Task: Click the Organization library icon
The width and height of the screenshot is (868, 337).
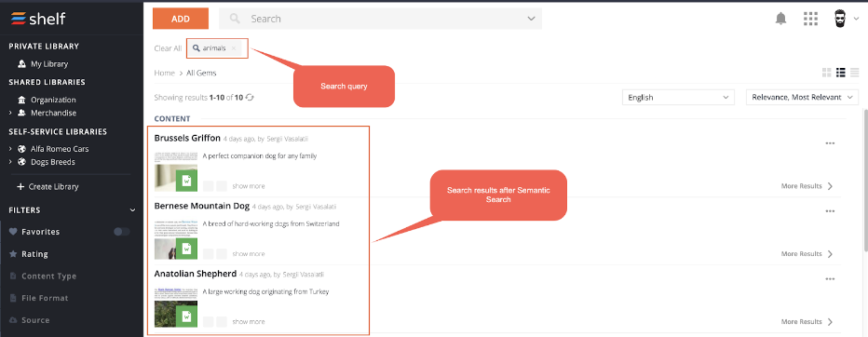Action: point(21,101)
